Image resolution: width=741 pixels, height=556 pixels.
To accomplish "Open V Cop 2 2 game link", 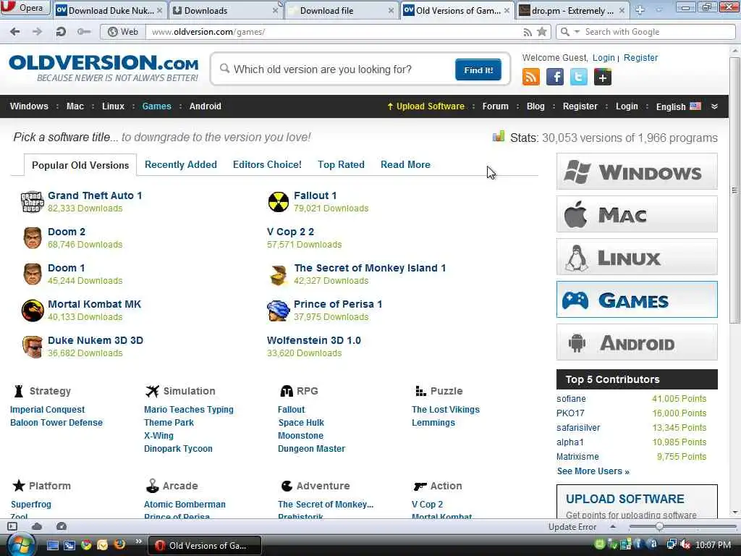I will click(290, 232).
